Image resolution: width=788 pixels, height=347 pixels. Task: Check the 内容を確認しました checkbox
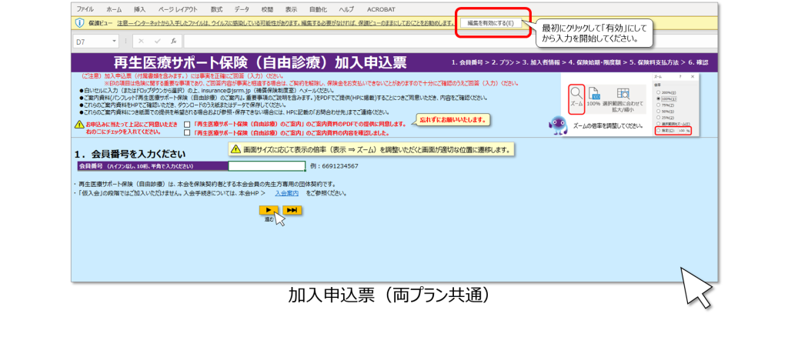[187, 133]
